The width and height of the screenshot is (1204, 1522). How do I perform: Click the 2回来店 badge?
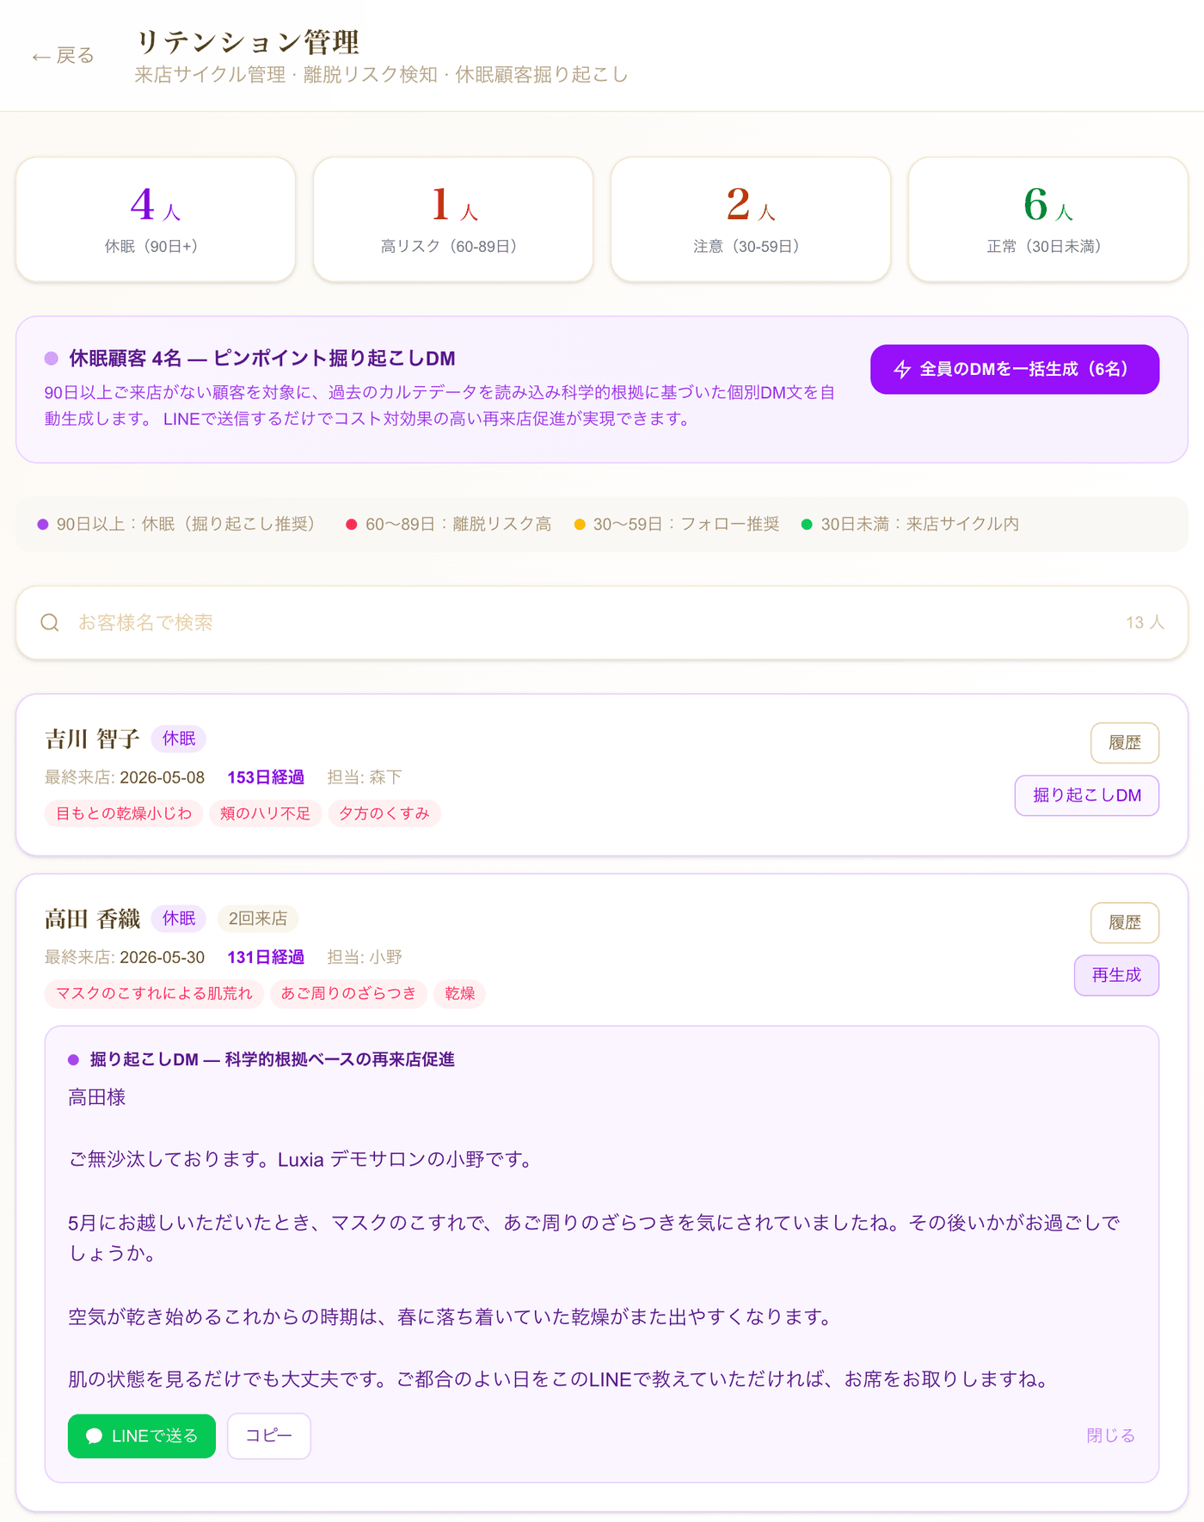258,918
